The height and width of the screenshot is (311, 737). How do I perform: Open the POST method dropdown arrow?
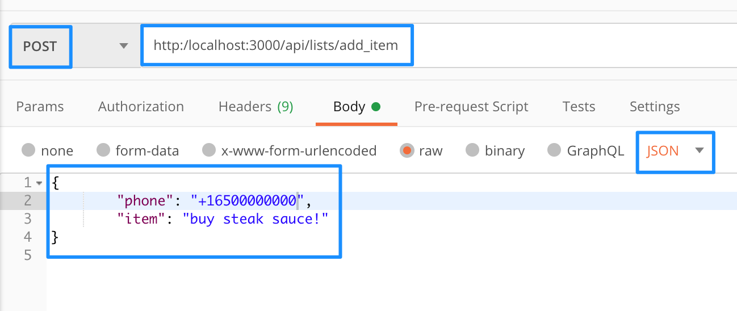pos(124,46)
